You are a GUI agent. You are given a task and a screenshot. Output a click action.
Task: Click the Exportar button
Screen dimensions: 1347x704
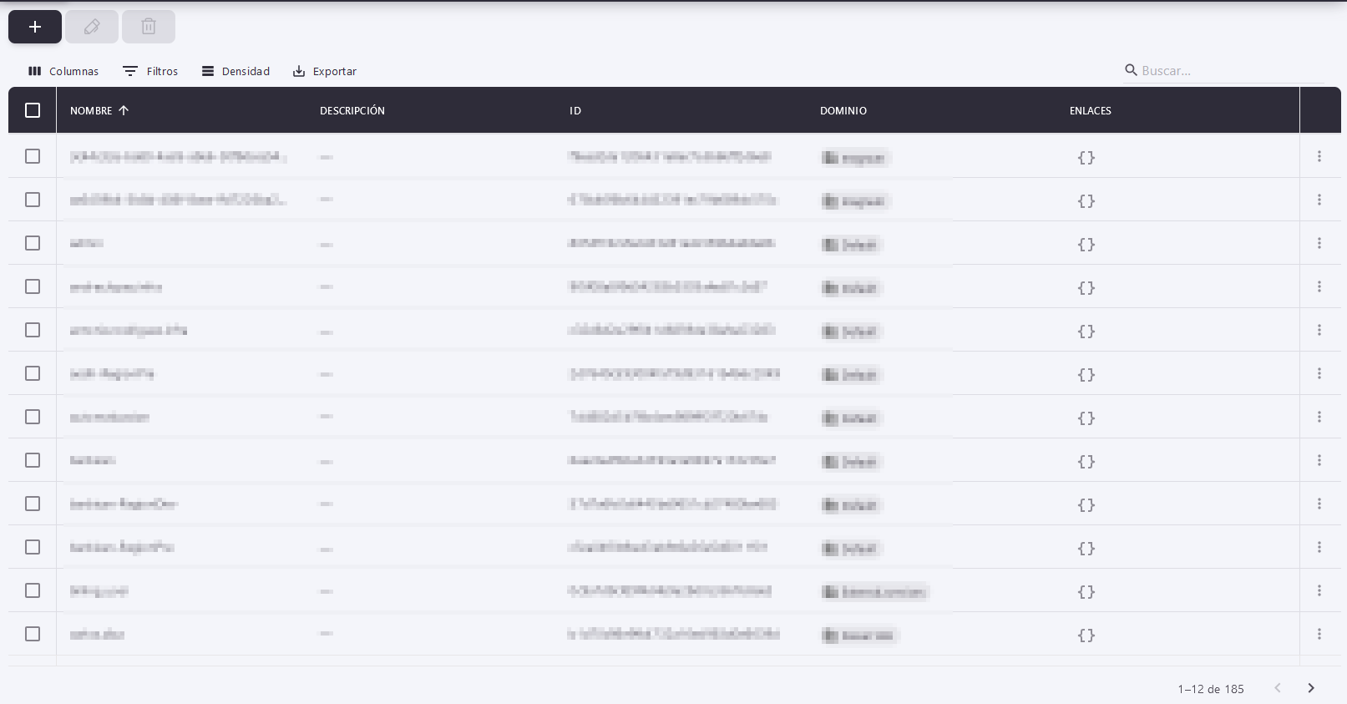click(x=325, y=71)
